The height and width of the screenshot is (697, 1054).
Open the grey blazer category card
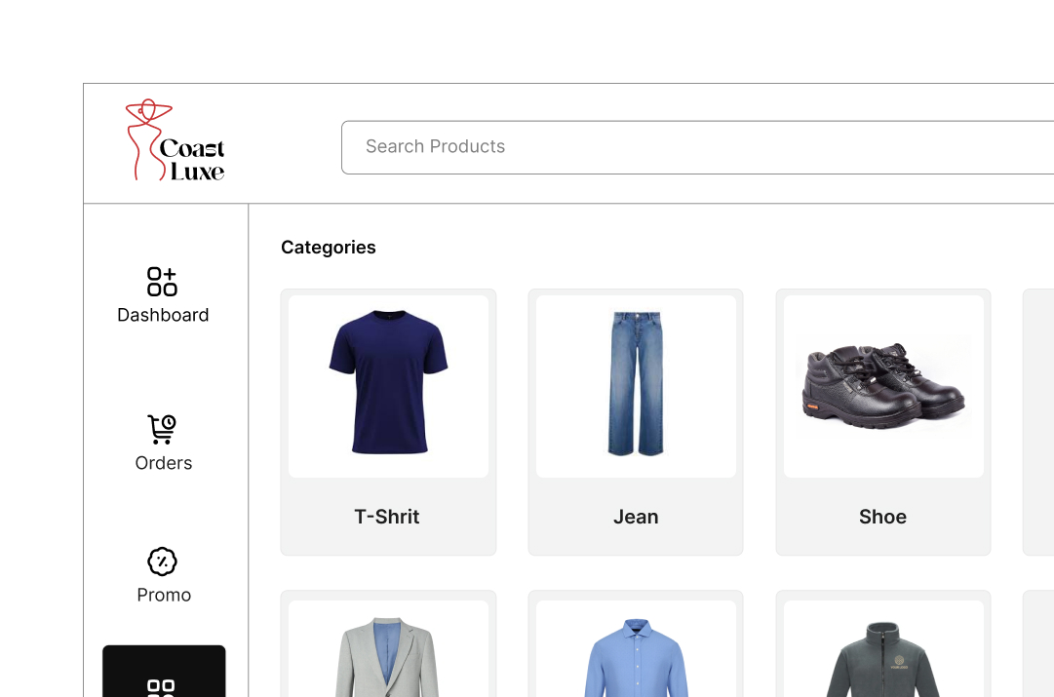click(x=388, y=644)
